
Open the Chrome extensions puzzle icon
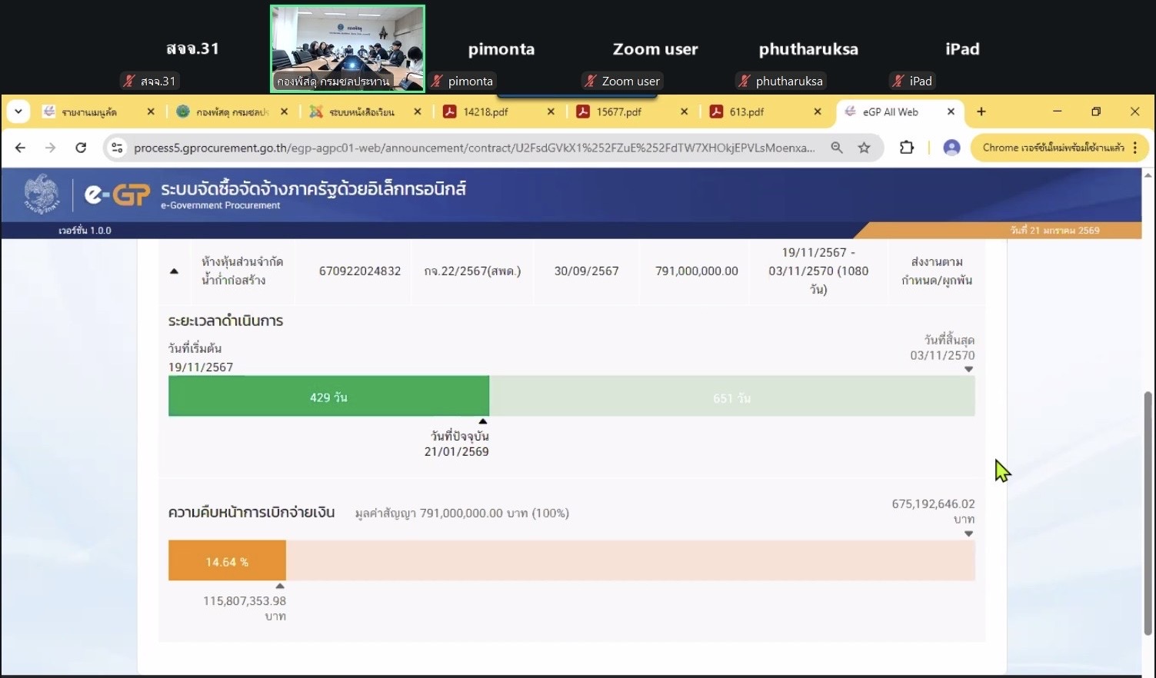(907, 148)
